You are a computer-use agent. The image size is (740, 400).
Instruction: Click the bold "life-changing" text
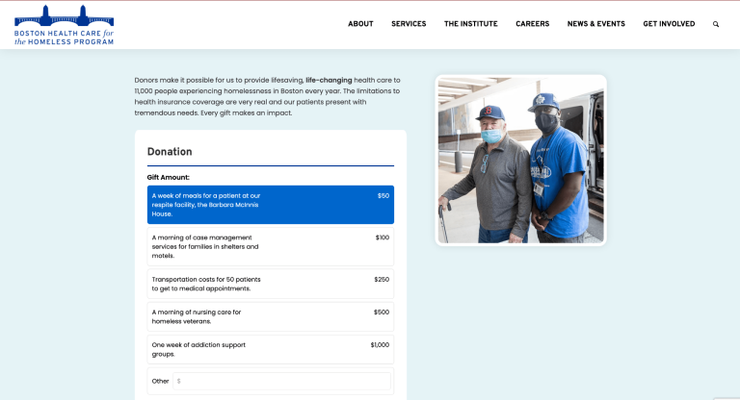[337, 79]
